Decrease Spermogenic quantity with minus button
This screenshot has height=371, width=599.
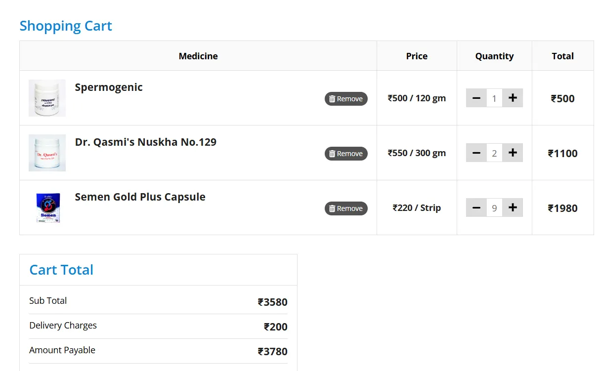tap(476, 98)
